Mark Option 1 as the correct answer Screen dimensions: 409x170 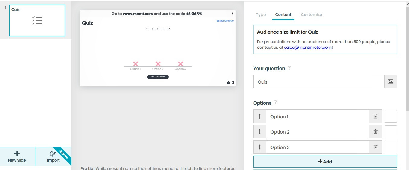point(391,116)
